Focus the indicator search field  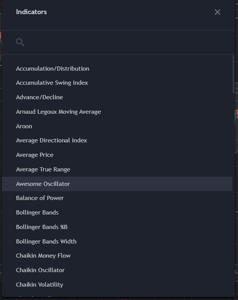tap(126, 42)
